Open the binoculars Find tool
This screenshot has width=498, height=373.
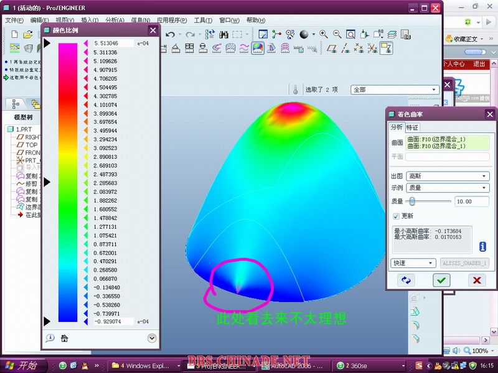[224, 34]
